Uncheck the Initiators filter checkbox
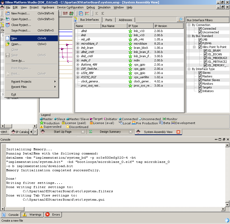Viewport: 230px width, 224px height. (x=200, y=91)
